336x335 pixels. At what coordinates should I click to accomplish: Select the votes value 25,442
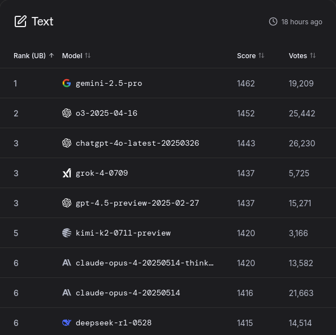point(302,114)
